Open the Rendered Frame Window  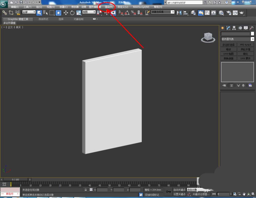pos(235,13)
